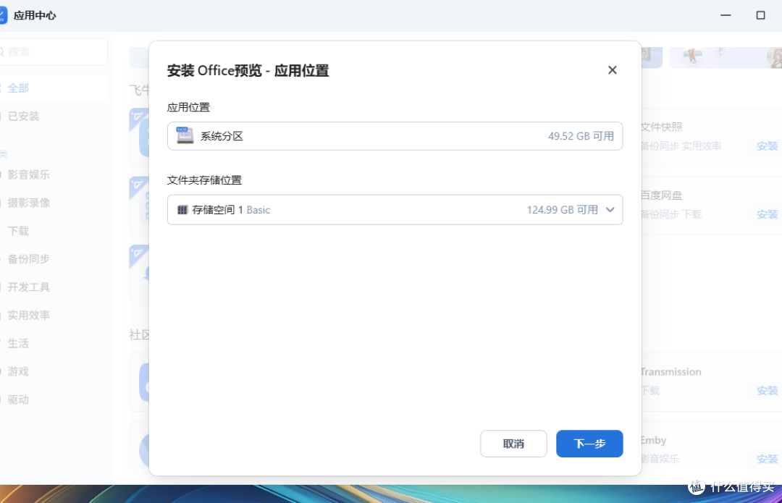Click the 应用位置 label
Viewport: 782px width, 503px height.
(x=188, y=107)
